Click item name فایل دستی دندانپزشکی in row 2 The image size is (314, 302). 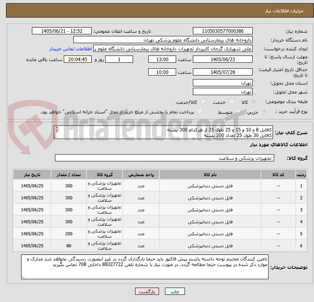coord(210,198)
